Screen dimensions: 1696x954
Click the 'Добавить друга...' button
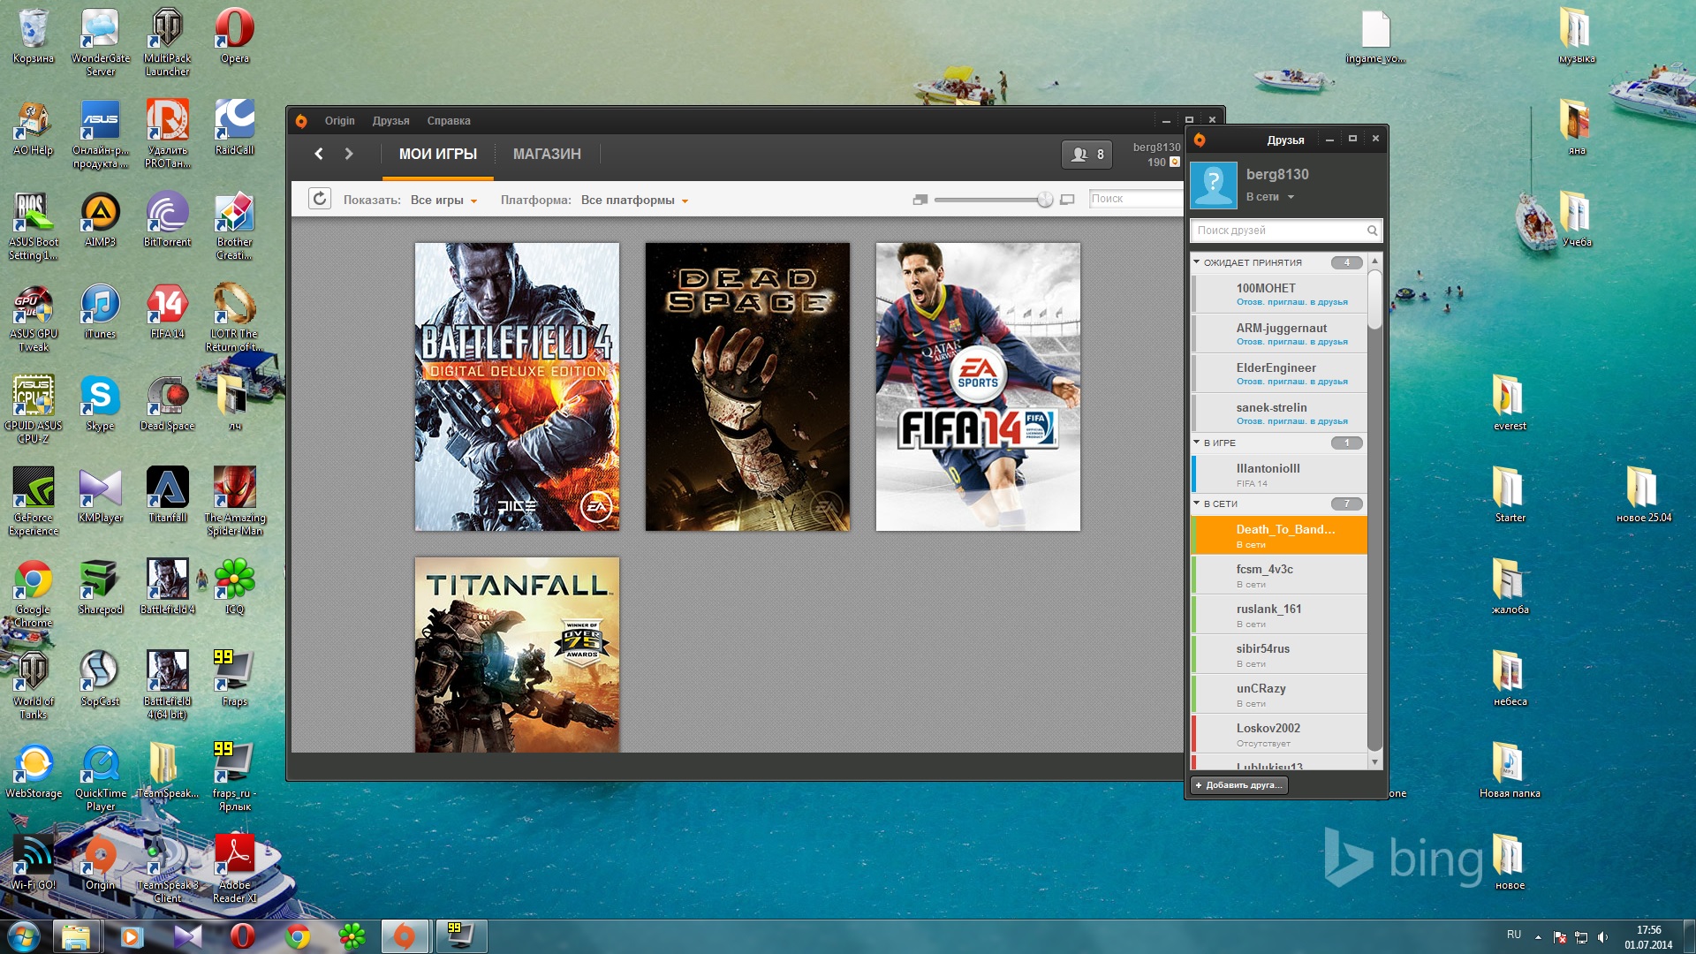1238,785
